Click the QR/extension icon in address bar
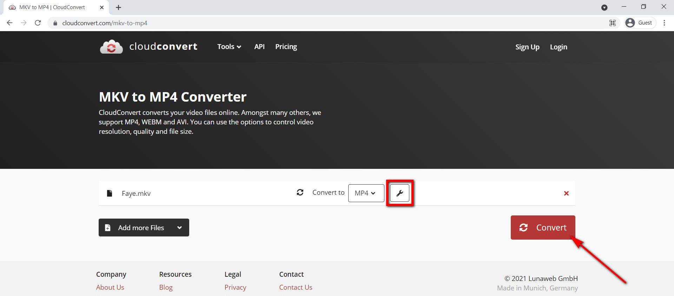Viewport: 674px width, 296px height. point(613,23)
